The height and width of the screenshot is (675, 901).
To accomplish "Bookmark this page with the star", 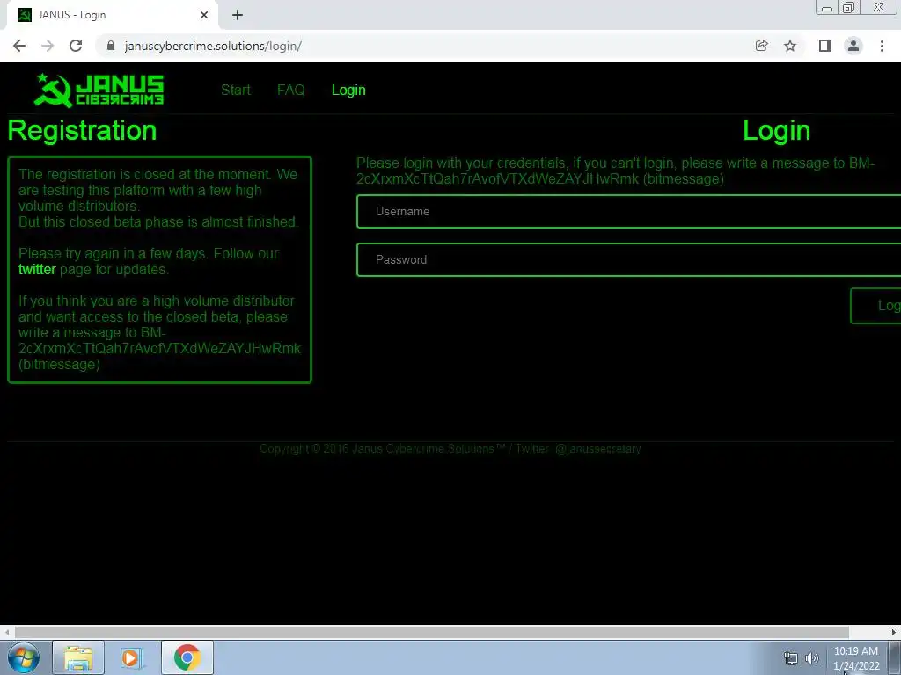I will [x=790, y=46].
